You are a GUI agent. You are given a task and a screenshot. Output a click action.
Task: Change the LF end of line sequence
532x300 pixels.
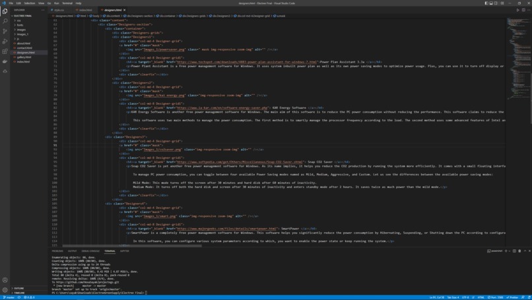(x=473, y=297)
